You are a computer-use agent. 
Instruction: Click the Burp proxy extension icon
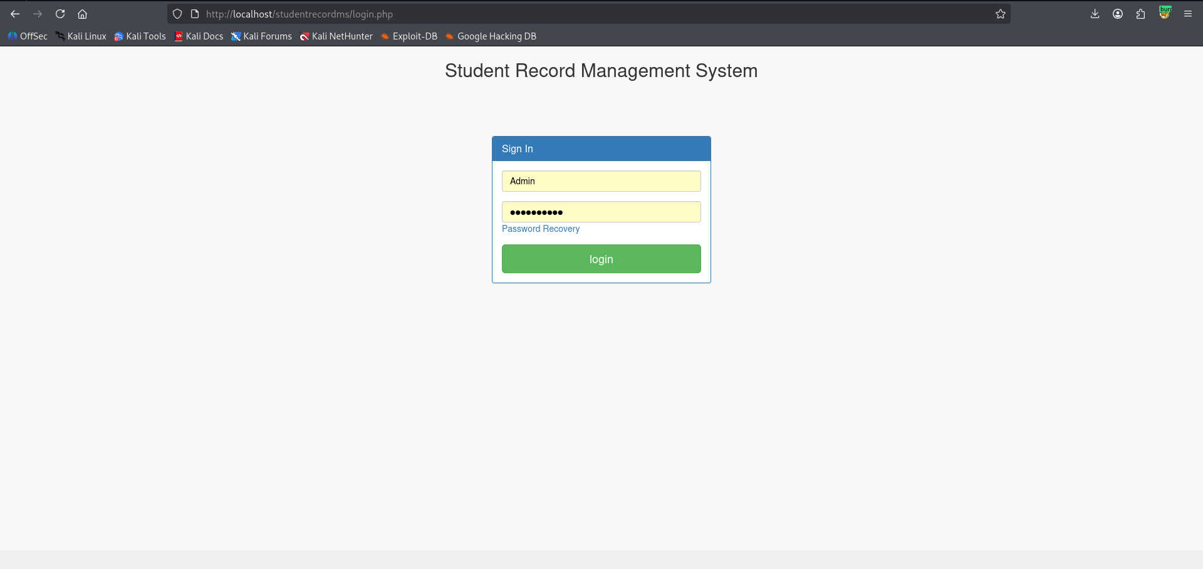coord(1165,13)
